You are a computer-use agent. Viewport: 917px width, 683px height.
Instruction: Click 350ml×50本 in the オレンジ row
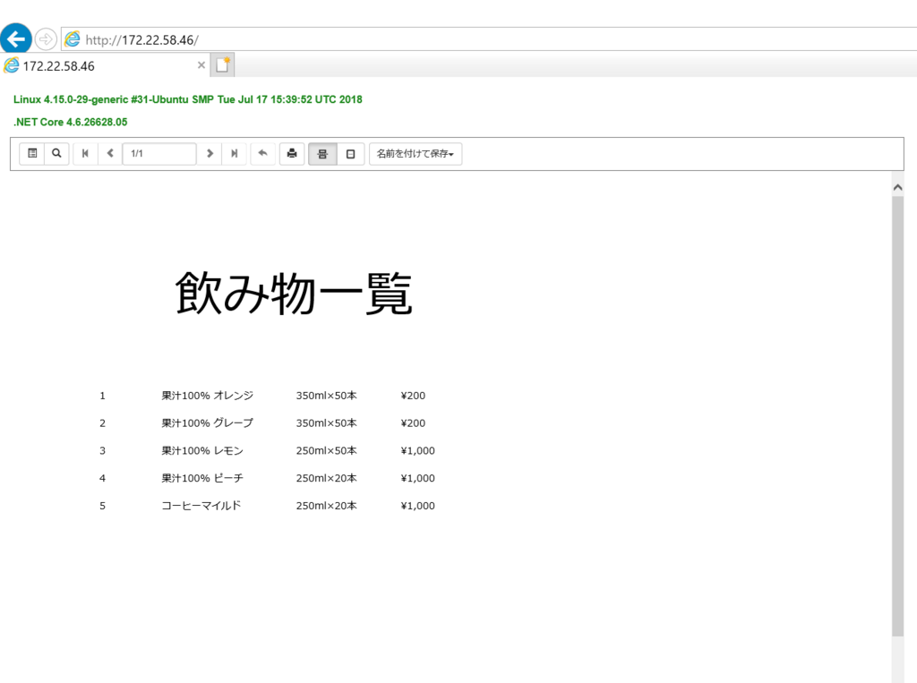(x=326, y=396)
